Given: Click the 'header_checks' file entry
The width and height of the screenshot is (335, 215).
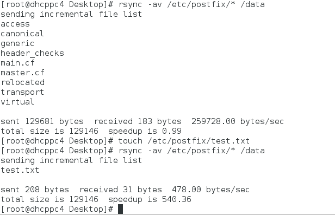Looking at the screenshot, I should click(x=32, y=53).
